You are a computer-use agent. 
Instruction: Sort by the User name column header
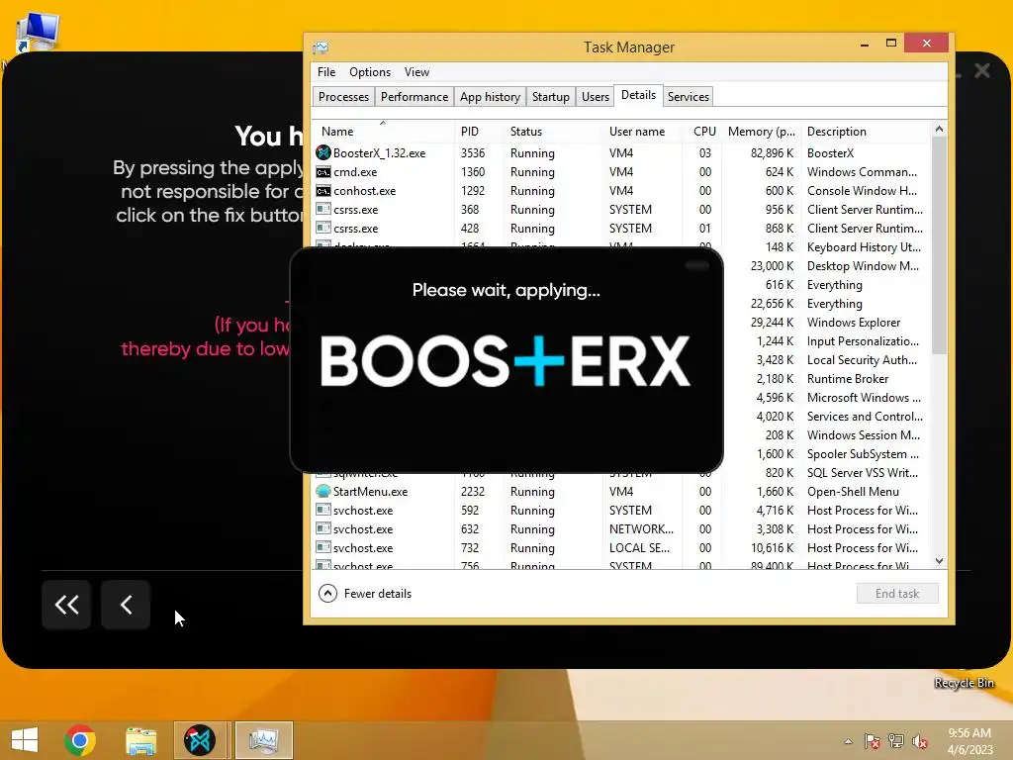(642, 132)
